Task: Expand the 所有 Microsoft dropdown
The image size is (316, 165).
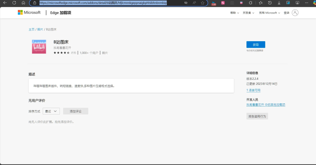Action: point(269,13)
